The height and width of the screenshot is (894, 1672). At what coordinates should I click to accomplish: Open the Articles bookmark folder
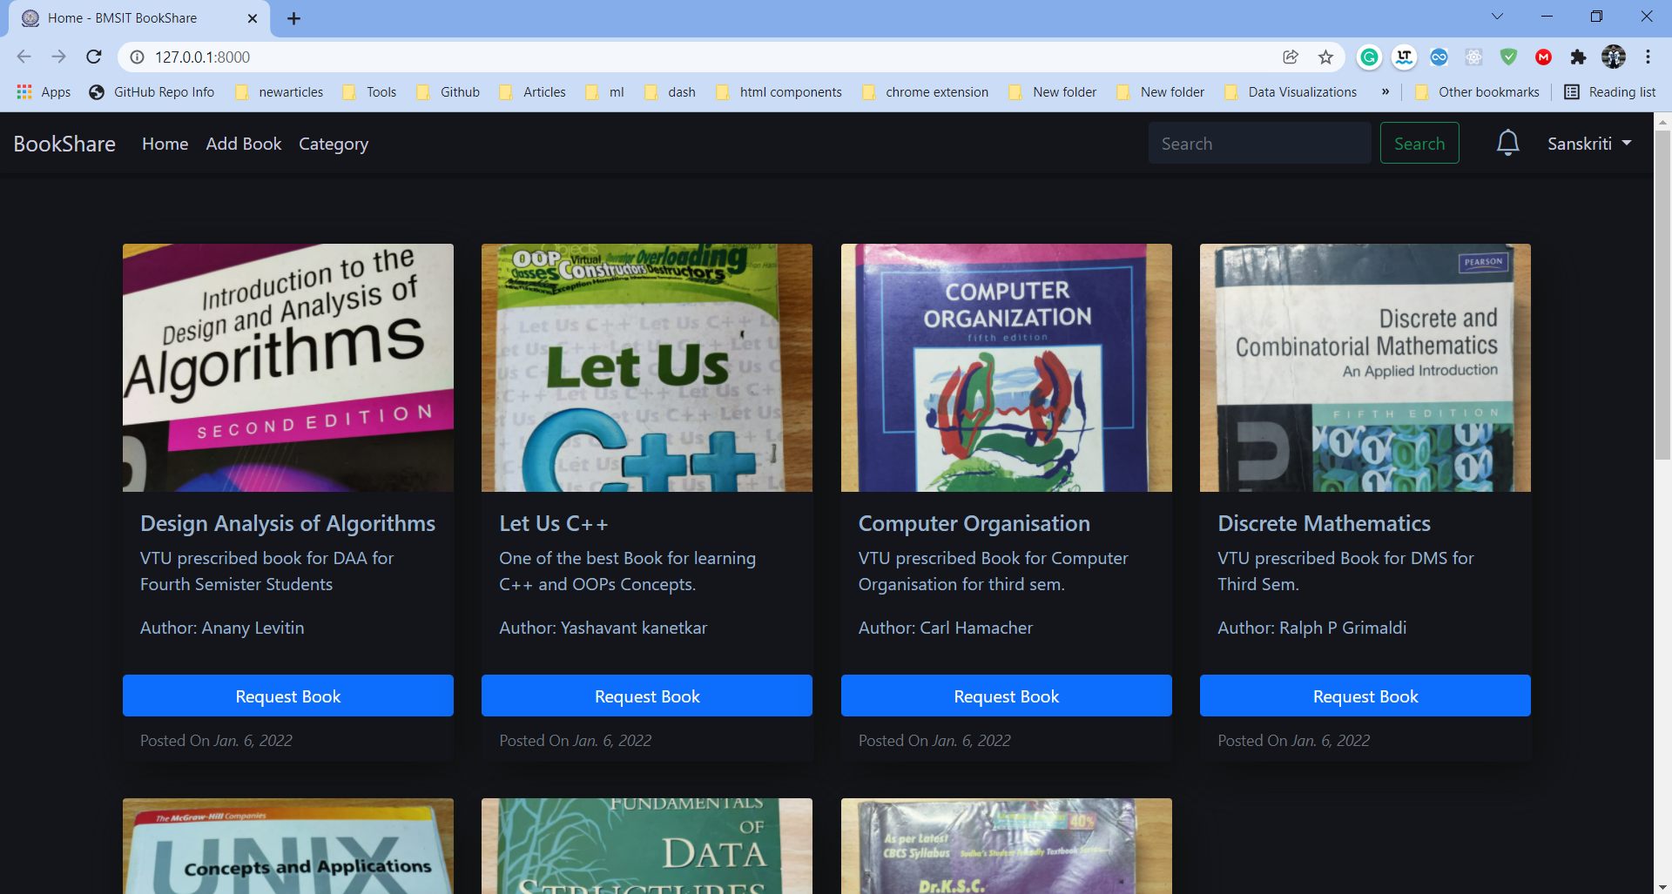click(533, 92)
